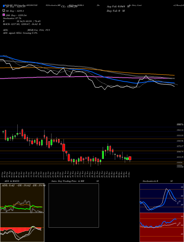Viewport: 184px width, 242px height.
Task: Click the blue 20 Day EMA legend swatch
Action: 4,6
